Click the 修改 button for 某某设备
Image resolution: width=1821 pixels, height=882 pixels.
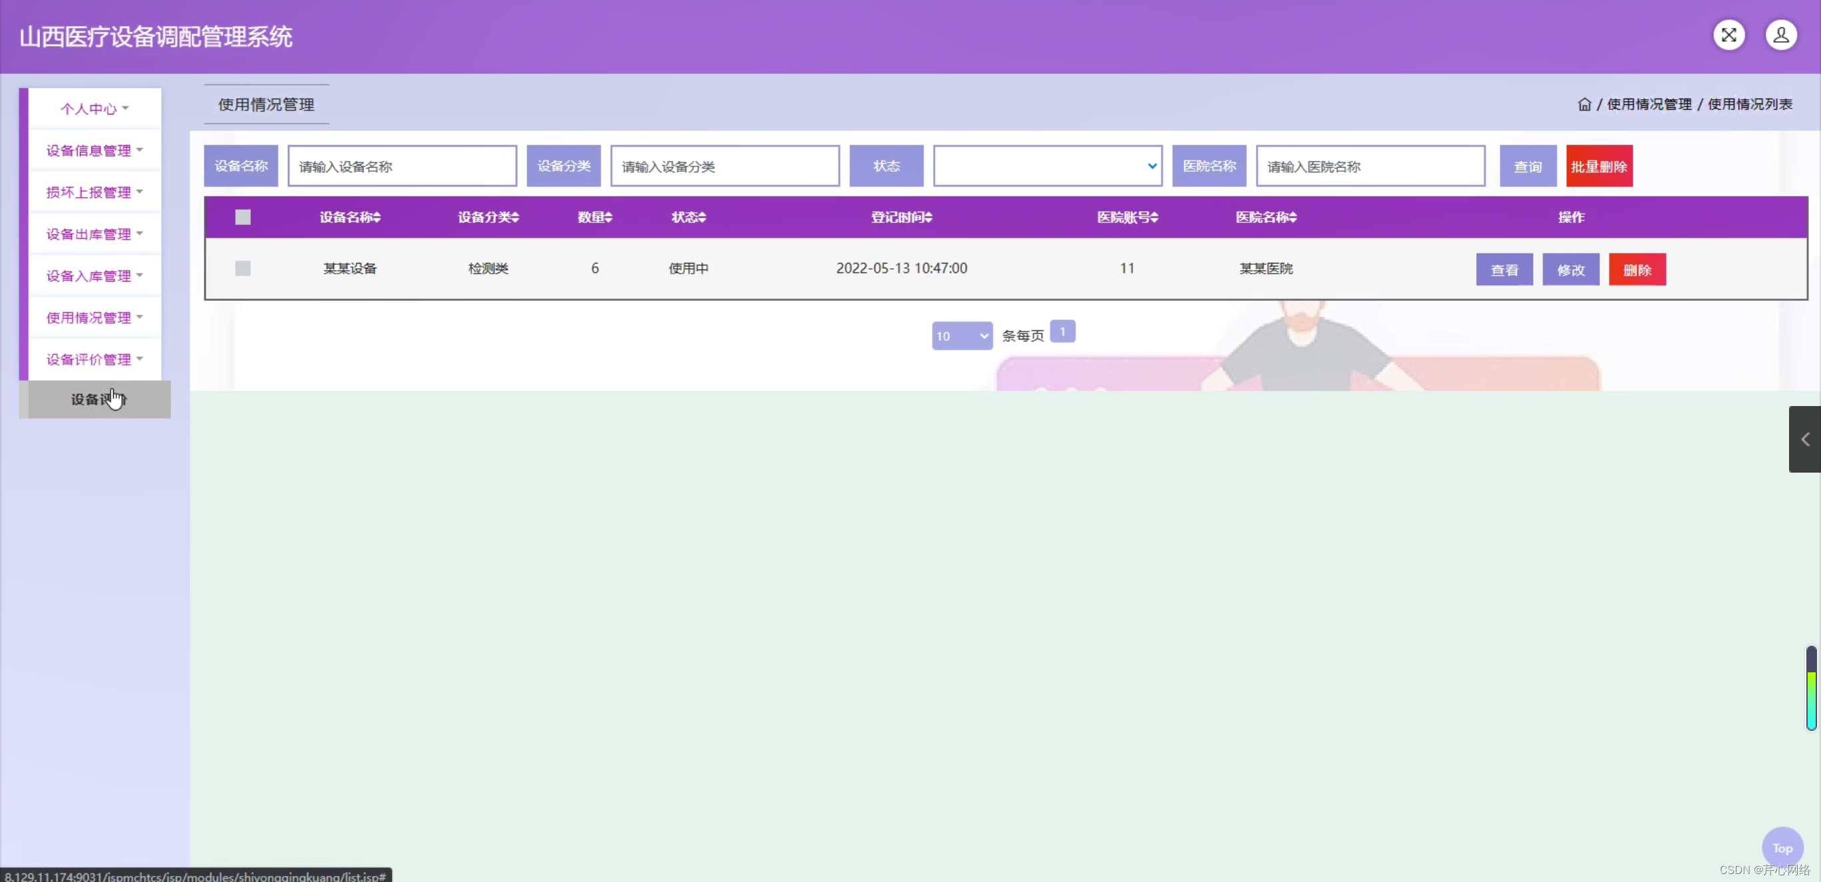[x=1570, y=270]
